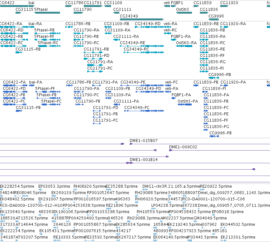270x242 pixels.
Task: Select the DME1-015B07 clone label
Action: click(144, 140)
